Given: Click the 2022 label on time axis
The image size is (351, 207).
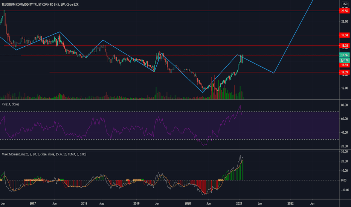Looking at the screenshot, I should [291, 203].
